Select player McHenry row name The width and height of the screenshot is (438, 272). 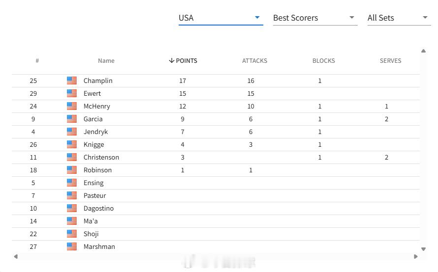[x=96, y=106]
